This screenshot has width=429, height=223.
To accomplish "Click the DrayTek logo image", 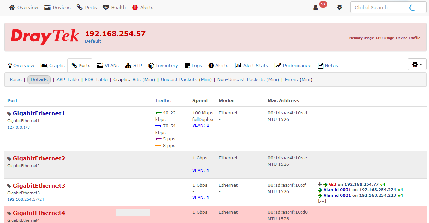I will [x=45, y=37].
